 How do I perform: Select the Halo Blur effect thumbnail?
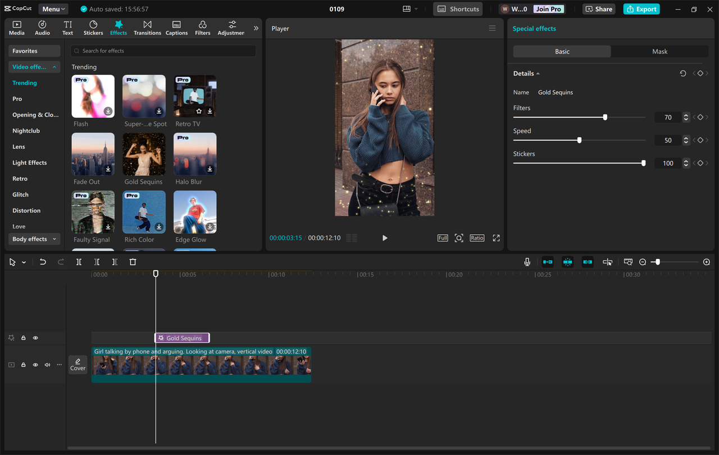point(194,153)
